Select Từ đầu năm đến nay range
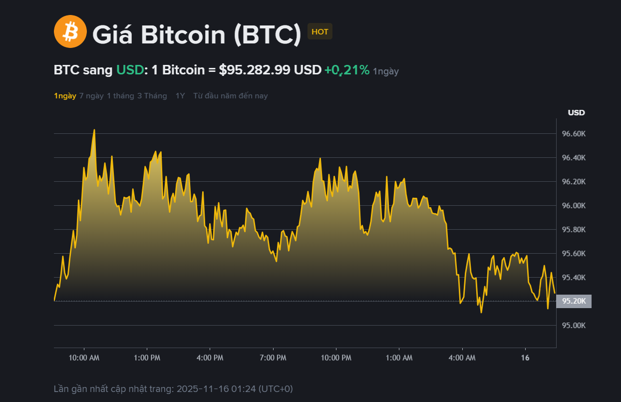The height and width of the screenshot is (402, 621). pyautogui.click(x=231, y=96)
